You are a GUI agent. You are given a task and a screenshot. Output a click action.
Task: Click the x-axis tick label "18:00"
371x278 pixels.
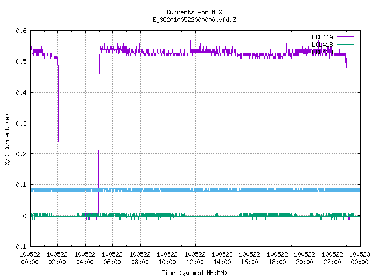pos(277,262)
